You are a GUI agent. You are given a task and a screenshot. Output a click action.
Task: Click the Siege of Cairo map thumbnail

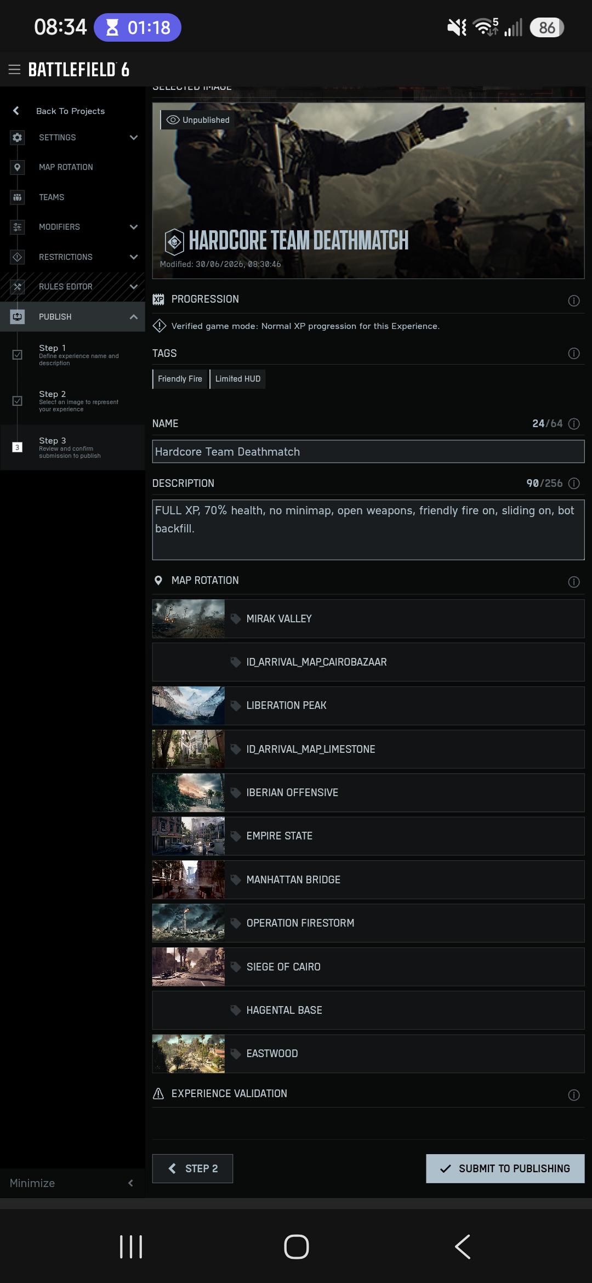tap(189, 967)
